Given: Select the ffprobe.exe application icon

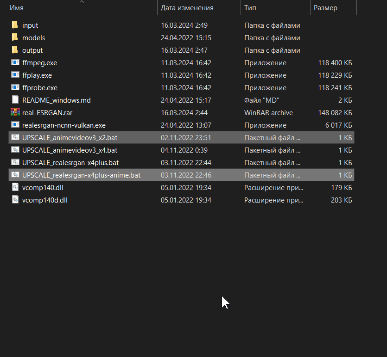Looking at the screenshot, I should coord(15,87).
